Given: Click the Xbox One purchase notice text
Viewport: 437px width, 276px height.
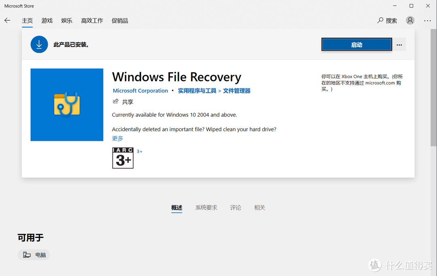Looking at the screenshot, I should [362, 83].
